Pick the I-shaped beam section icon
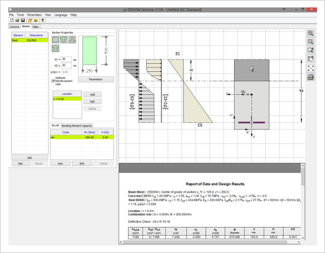The image size is (325, 253). (x=55, y=48)
